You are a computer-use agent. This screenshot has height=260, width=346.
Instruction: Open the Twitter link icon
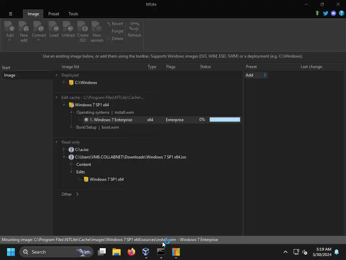325,13
